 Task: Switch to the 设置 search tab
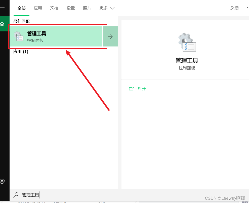[x=71, y=8]
